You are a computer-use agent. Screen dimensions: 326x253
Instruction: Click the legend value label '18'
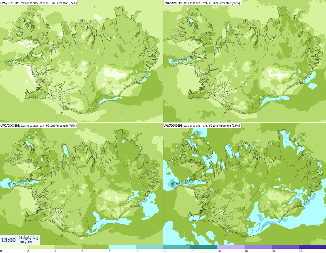(246, 251)
